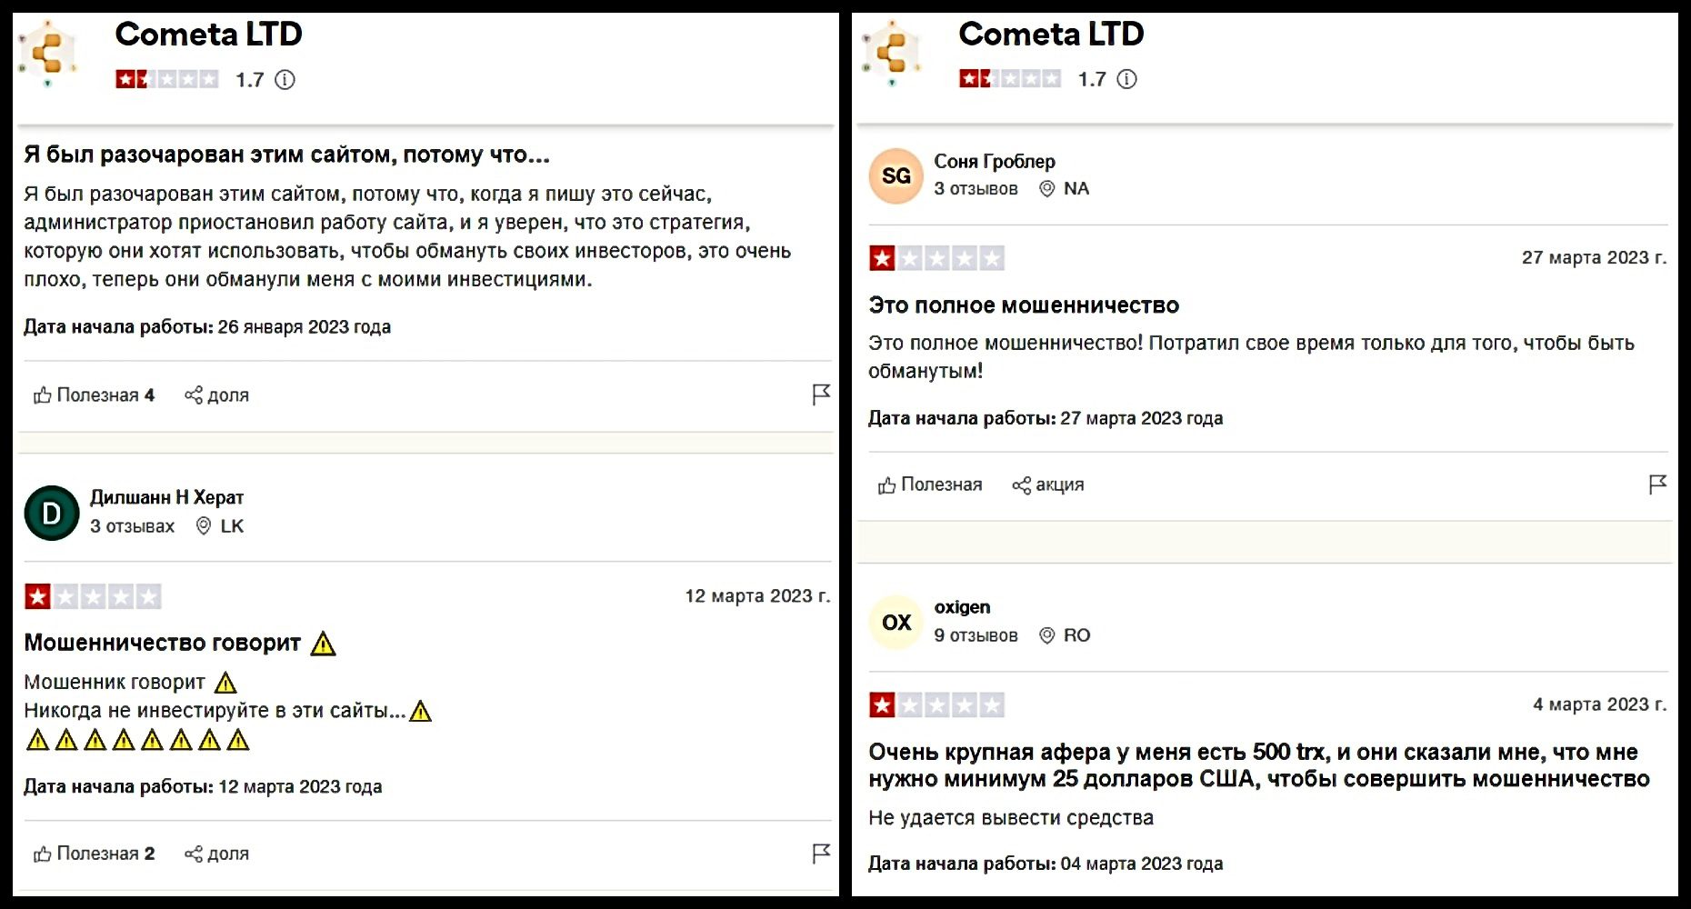Report Sonya Grobler's review with flag icon
1691x909 pixels.
click(x=1657, y=484)
